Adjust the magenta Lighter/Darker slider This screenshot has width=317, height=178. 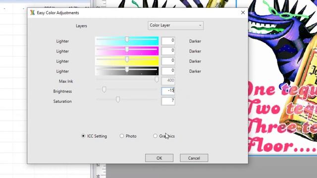coord(127,49)
